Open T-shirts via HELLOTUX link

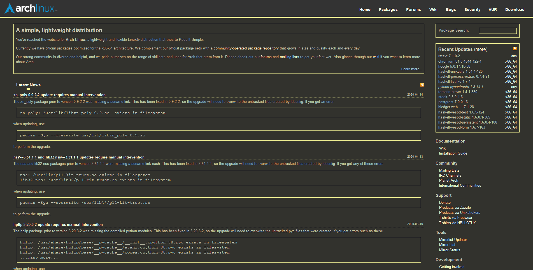(457, 223)
